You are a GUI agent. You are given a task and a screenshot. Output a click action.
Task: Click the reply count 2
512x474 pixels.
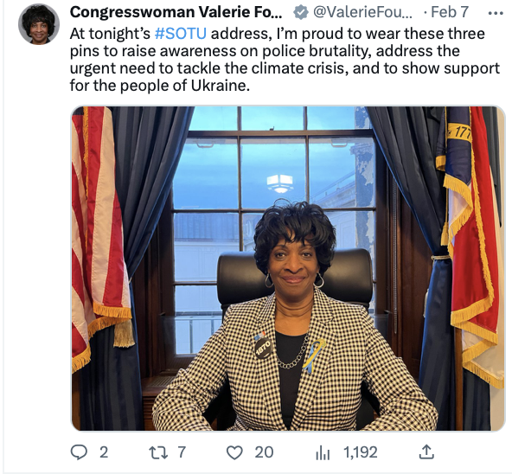(x=104, y=452)
